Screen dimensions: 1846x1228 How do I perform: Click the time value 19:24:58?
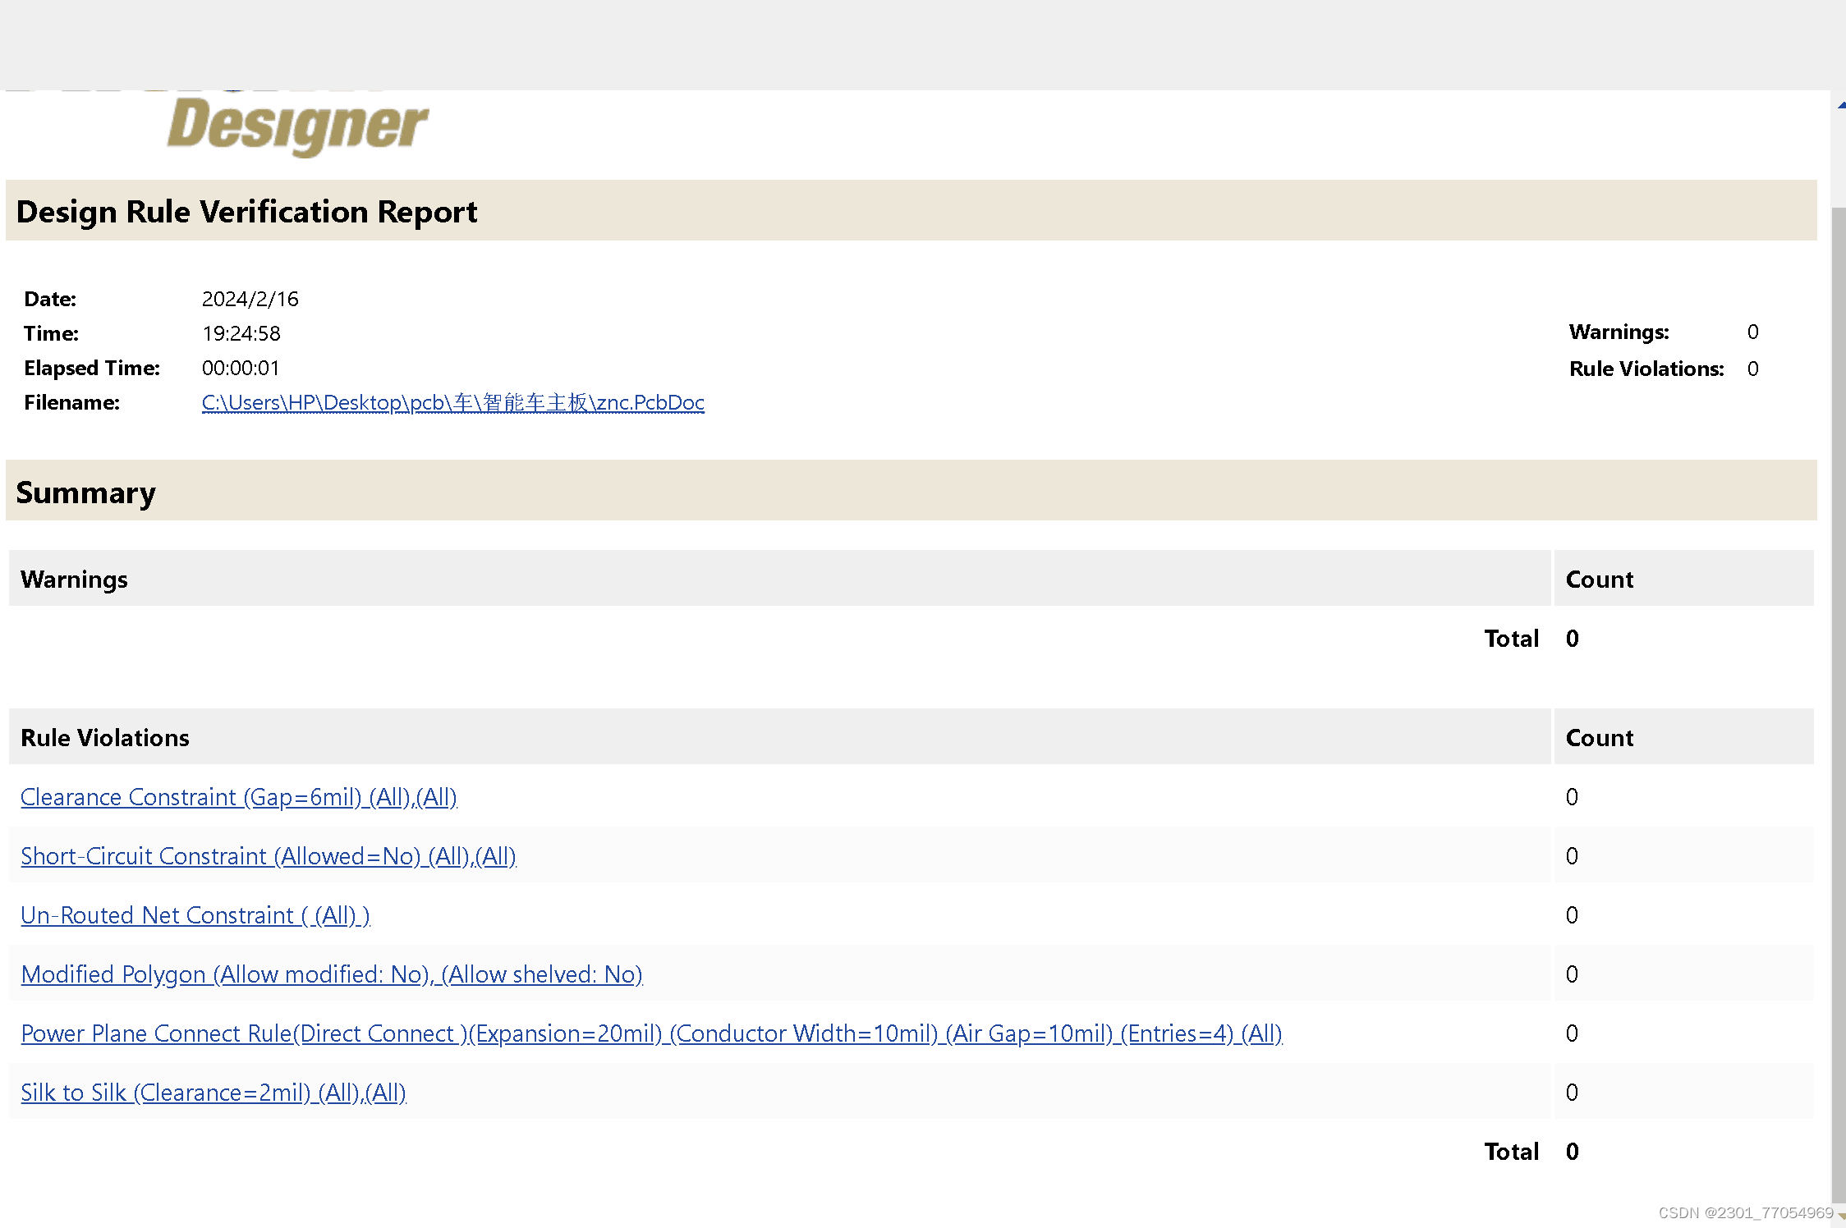tap(241, 333)
